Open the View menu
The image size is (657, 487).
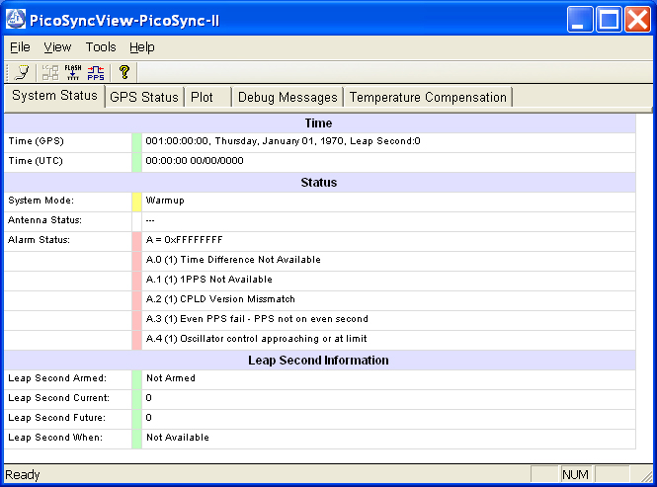tap(57, 47)
